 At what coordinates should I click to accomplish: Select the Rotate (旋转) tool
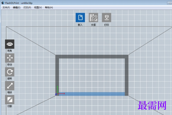(10, 72)
